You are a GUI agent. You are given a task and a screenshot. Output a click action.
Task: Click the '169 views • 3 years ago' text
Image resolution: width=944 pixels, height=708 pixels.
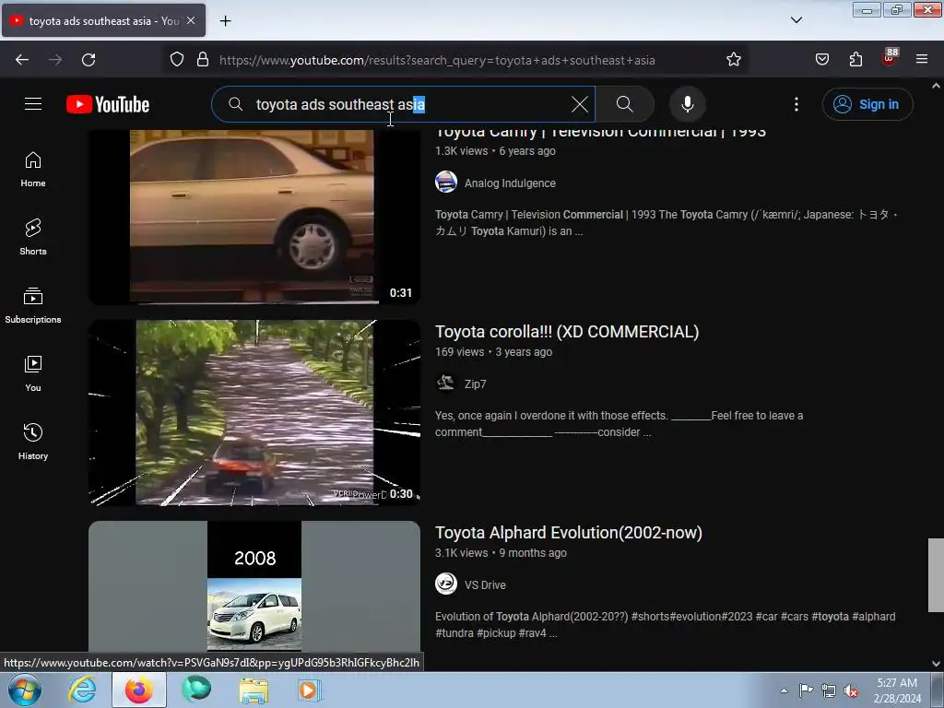tap(493, 352)
